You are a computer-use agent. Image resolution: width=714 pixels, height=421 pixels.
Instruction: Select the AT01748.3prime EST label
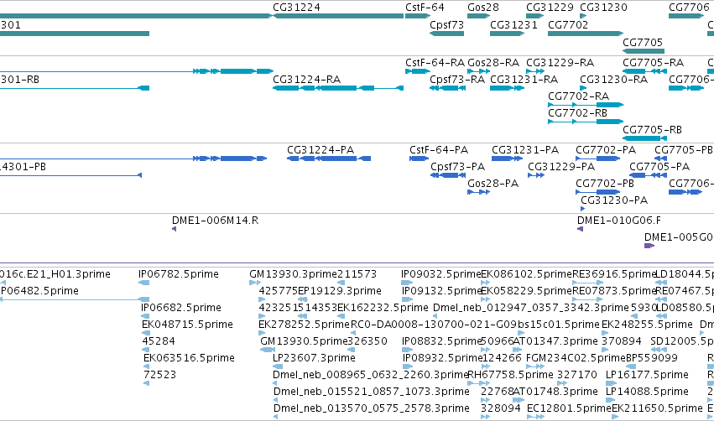click(x=555, y=392)
